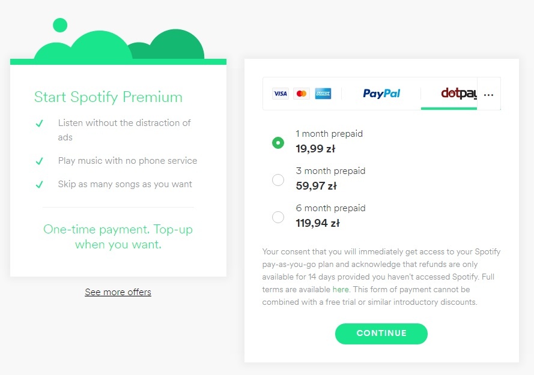
Task: Click the 59,97 zł price label
Action: [x=316, y=186]
